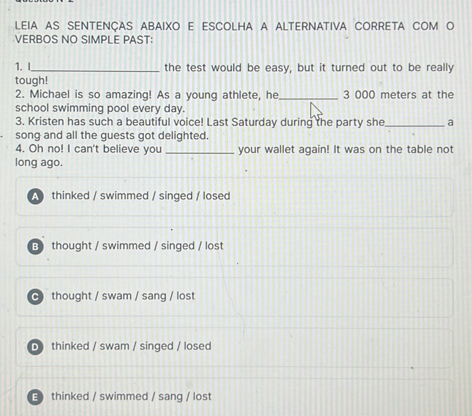Click the empty area of option C card
Screen dimensions: 472x416
point(325,297)
